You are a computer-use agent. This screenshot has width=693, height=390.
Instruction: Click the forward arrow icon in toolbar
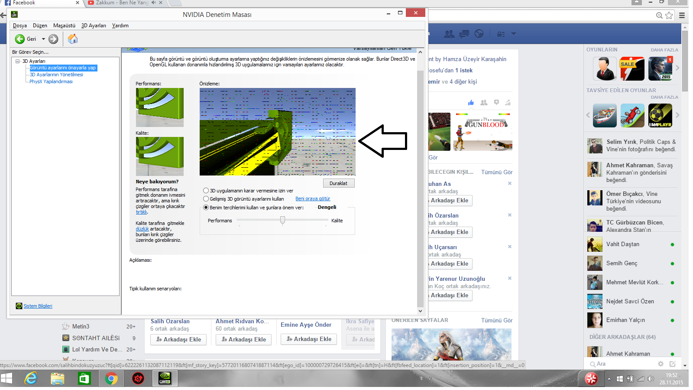coord(53,39)
